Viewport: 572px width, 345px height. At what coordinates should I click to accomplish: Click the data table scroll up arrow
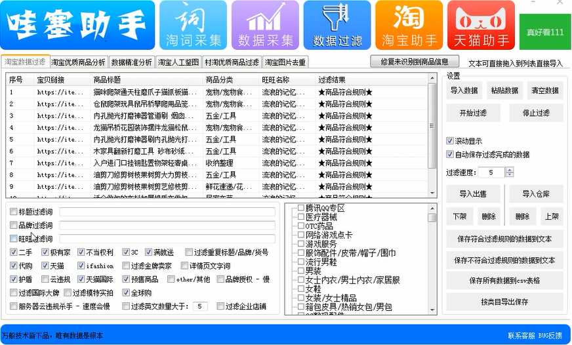[x=432, y=78]
